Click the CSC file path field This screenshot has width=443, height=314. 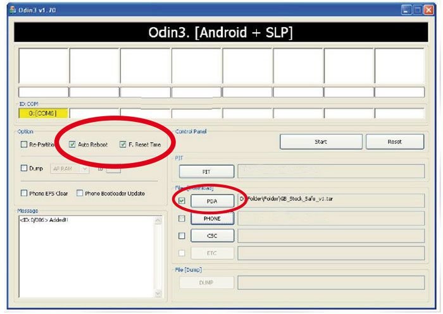click(331, 236)
